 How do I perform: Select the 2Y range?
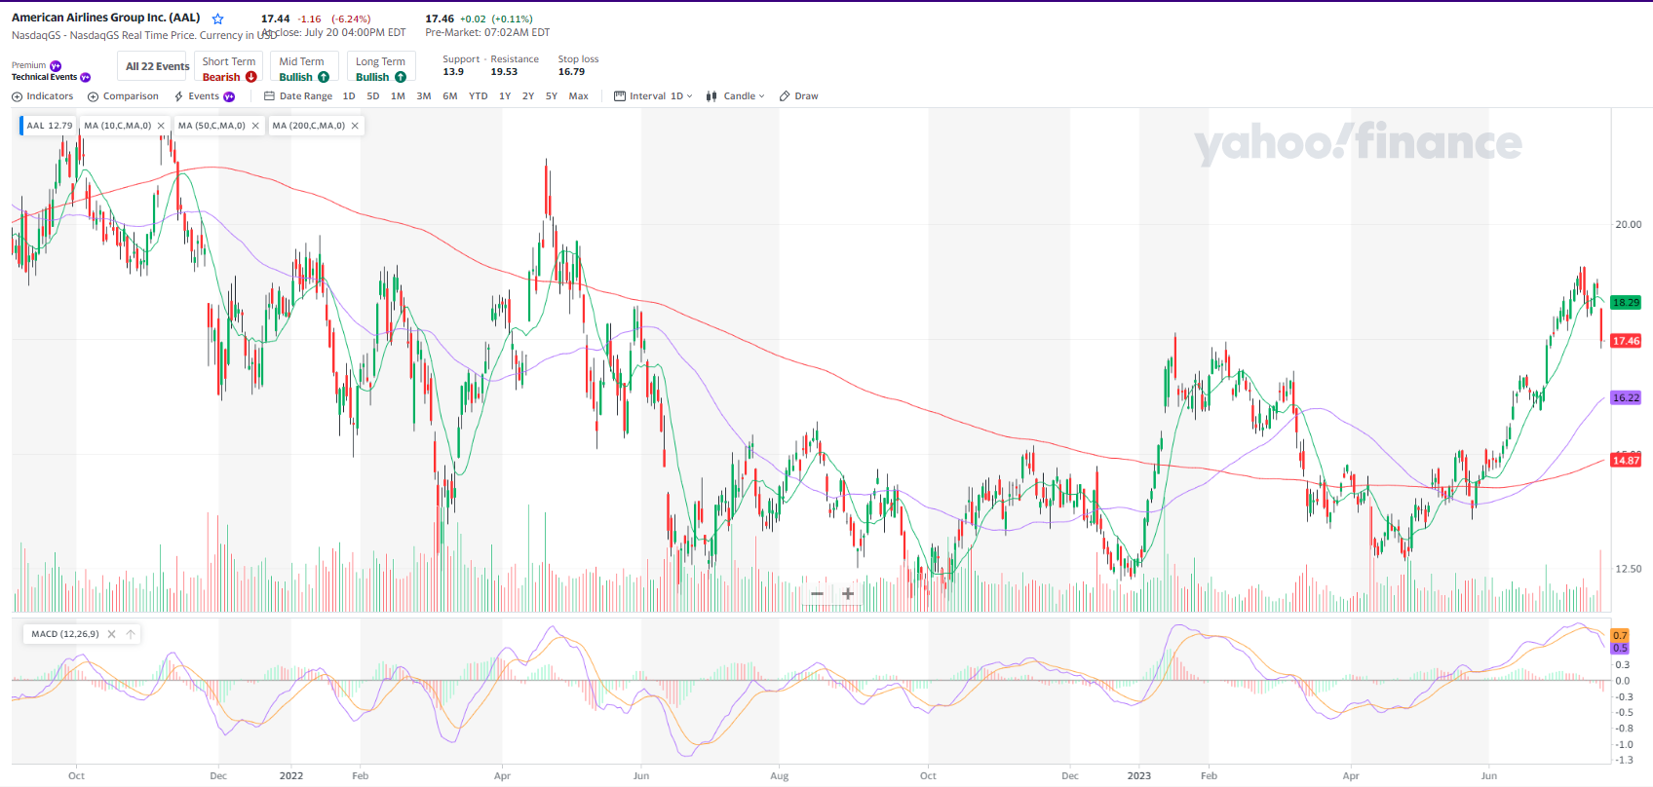pos(528,96)
